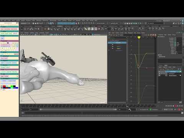Click the New Scene icon in status line
The height and width of the screenshot is (138, 184).
[33, 23]
